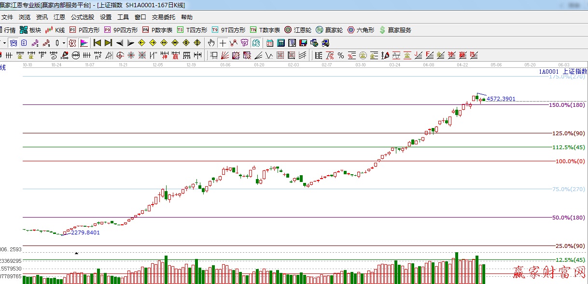
Task: Click the black play-forward arrow icon
Action: (130, 43)
